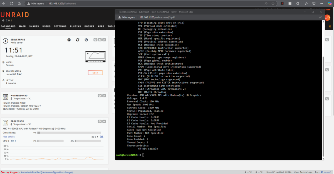The height and width of the screenshot is (174, 334).
Task: Open the APPS tab
Action: coord(101,26)
